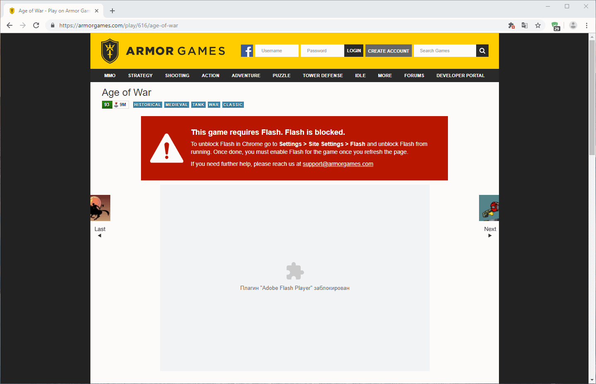The image size is (596, 384).
Task: Click the search magnifier button
Action: 482,51
